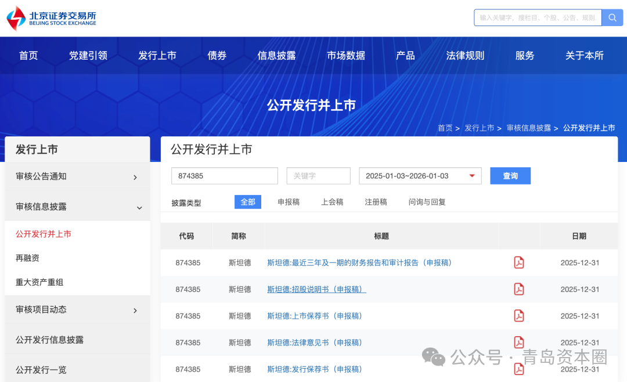Click the Beijing Stock Exchange logo
Image resolution: width=627 pixels, height=382 pixels.
point(52,17)
